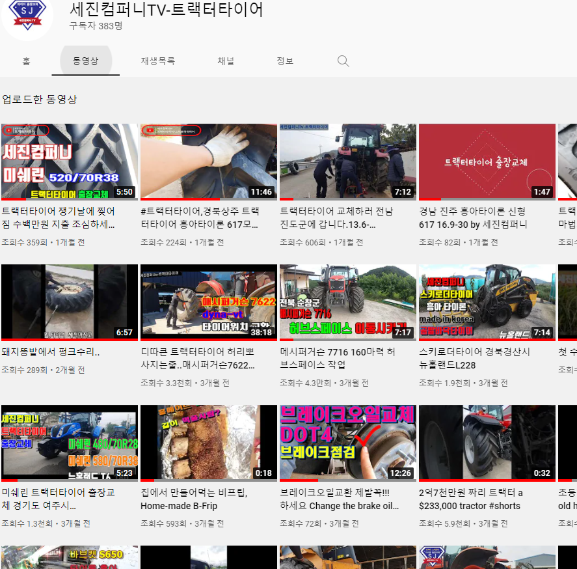The height and width of the screenshot is (569, 577).
Task: Open 미쉐린 480/70R28 blue tractor thumbnail
Action: click(x=70, y=443)
